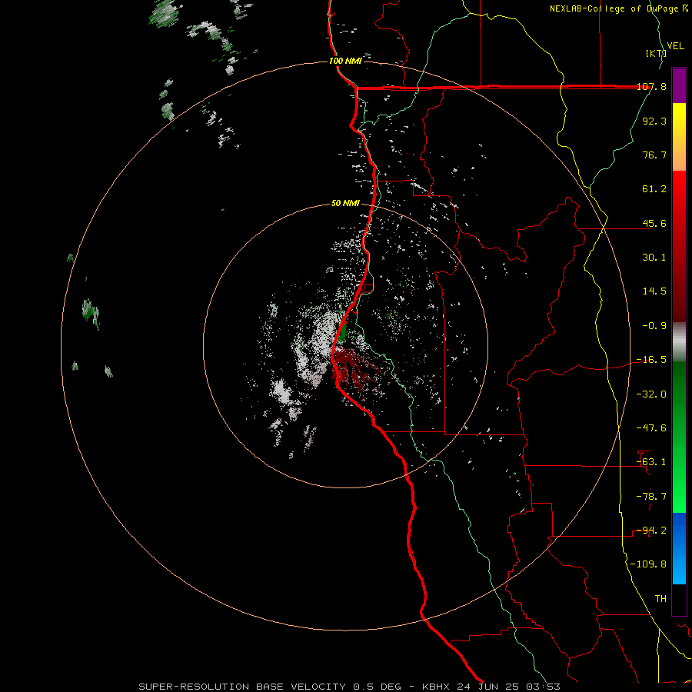
Task: Click the green inbound velocity patch near radar
Action: (343, 333)
